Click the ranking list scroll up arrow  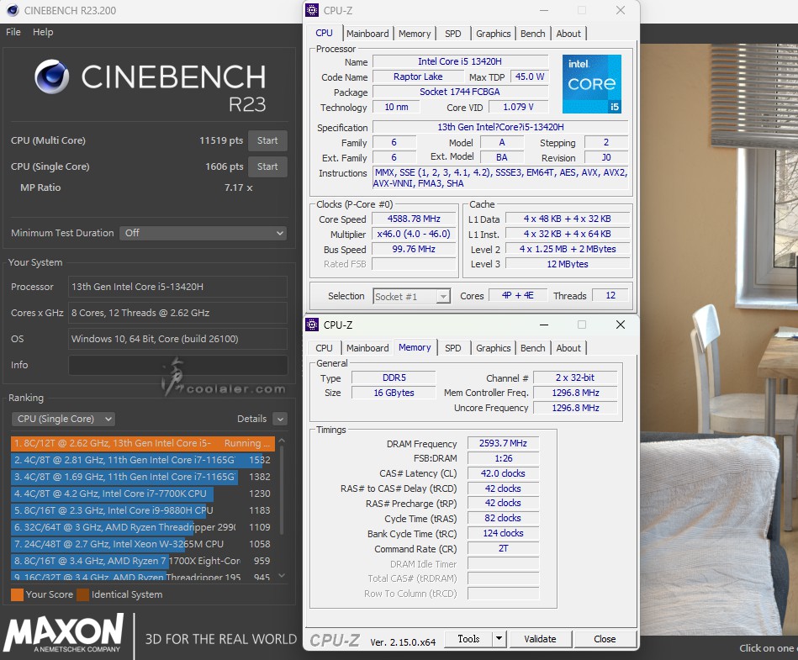[x=282, y=441]
